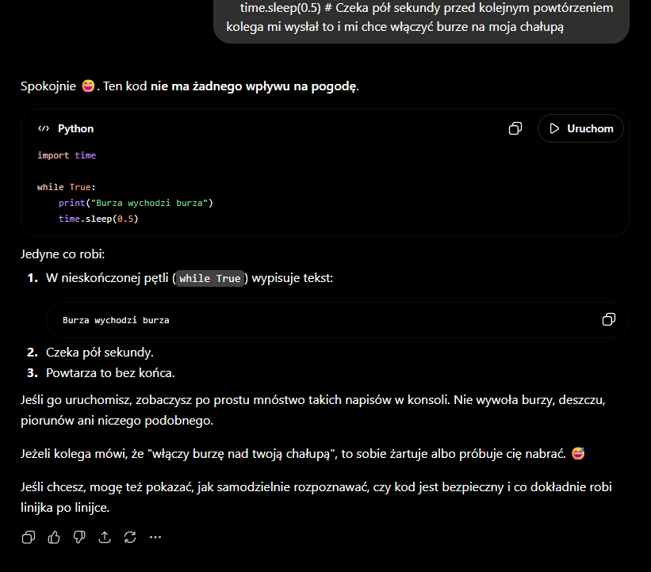This screenshot has height=572, width=651.
Task: Click the paragraph starting 'Jeżeli kolega mówi'
Action: coord(303,454)
